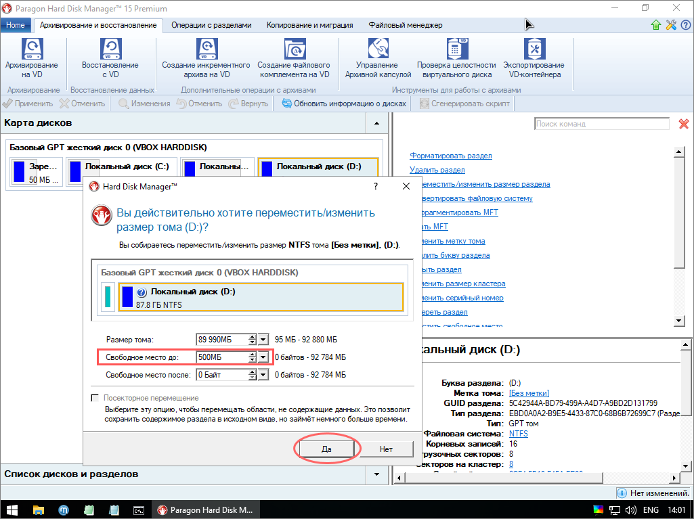Screen dimensions: 694x519
Task: Open Операции с разделами tab
Action: pos(211,25)
